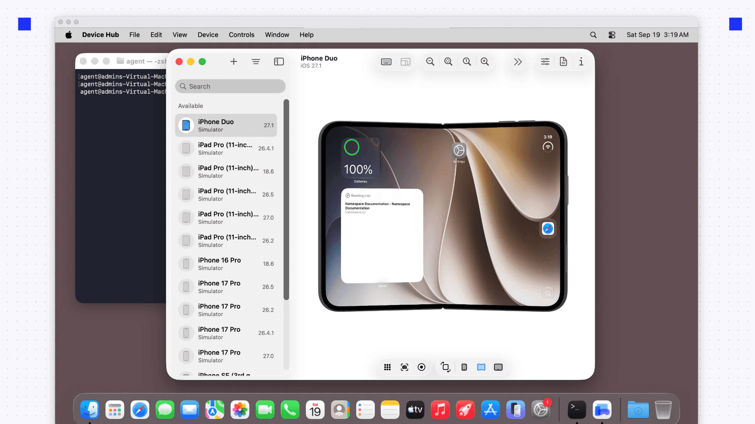Open App Store from the Dock
Screen dimensions: 755x424
tap(490, 410)
